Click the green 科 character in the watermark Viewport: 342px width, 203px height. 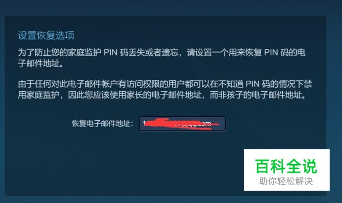click(278, 166)
